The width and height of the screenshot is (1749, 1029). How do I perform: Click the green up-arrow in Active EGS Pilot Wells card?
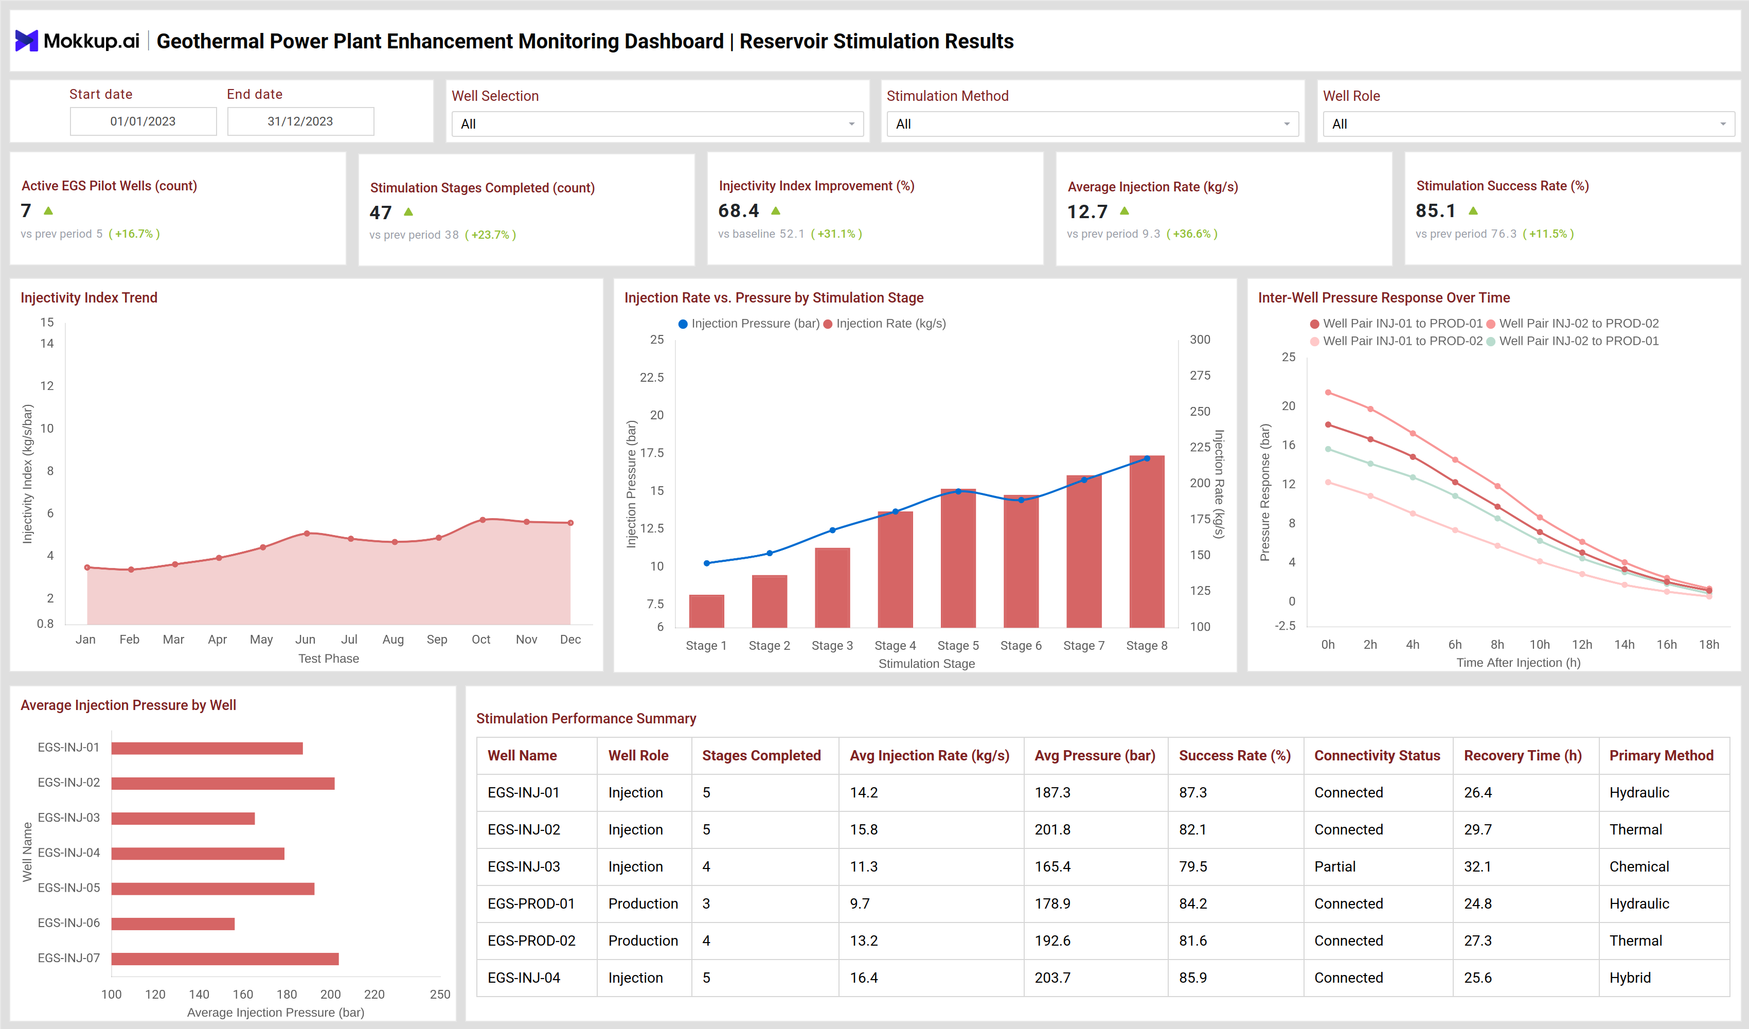pyautogui.click(x=48, y=210)
